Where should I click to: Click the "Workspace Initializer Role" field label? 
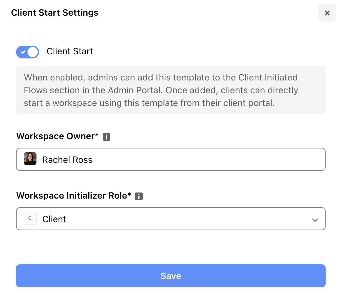pos(74,196)
